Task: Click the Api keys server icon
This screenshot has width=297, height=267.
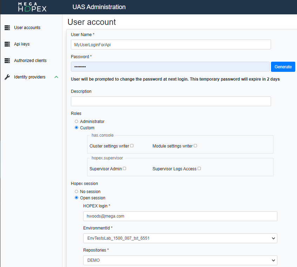Action: (x=7, y=44)
